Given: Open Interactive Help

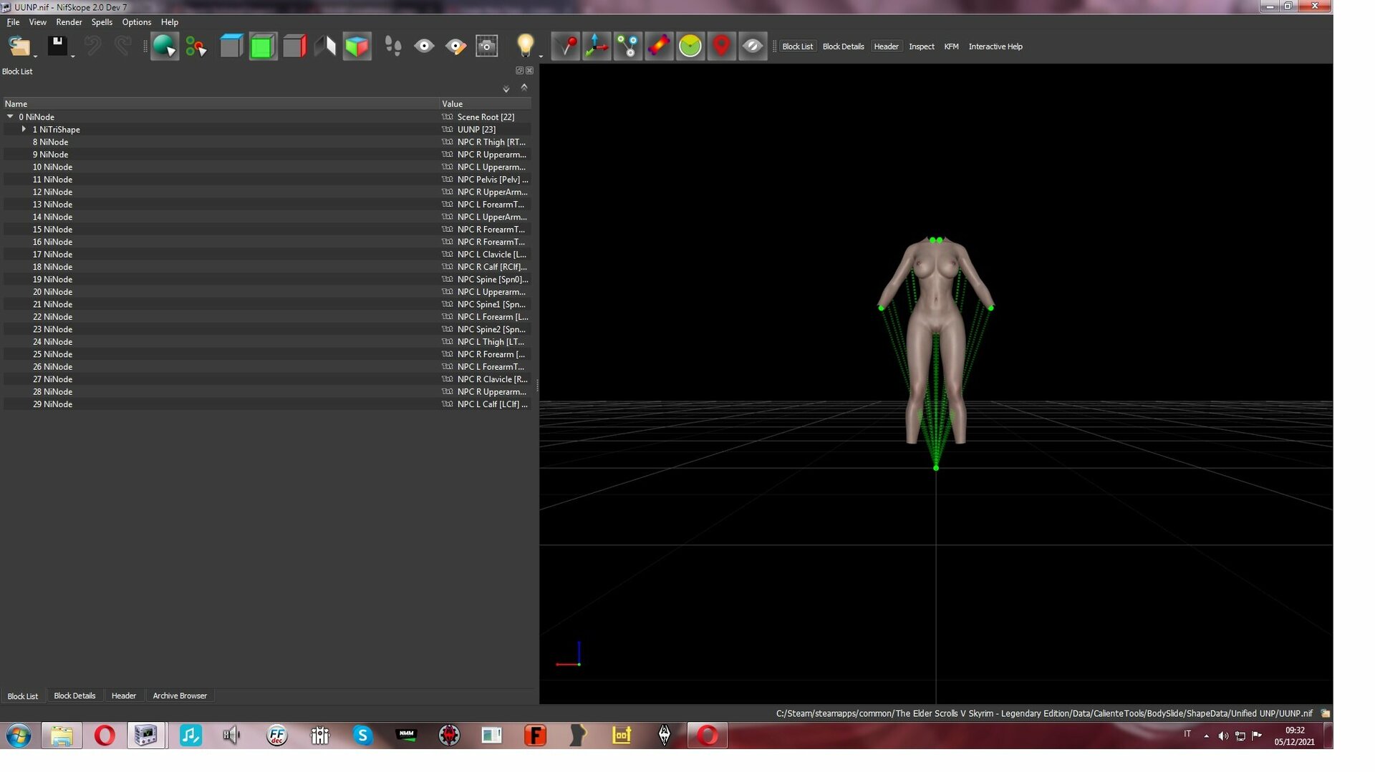Looking at the screenshot, I should [x=995, y=47].
